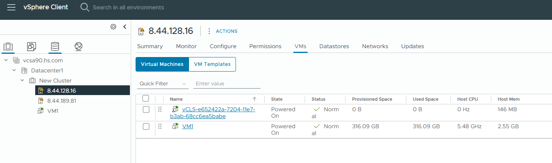Click the datacenter icon beside Datacenter1
Viewport: 552px width, 163px height.
24,70
